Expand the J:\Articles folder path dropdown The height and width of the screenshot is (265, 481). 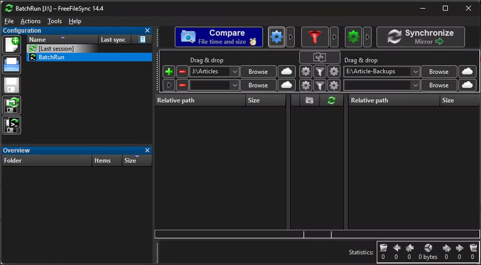click(x=234, y=72)
